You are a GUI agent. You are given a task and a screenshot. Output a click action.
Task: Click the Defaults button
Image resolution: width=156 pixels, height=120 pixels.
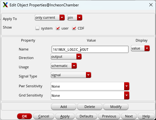coord(86,116)
